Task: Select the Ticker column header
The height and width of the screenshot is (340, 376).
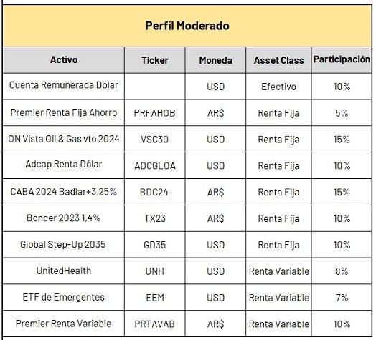Action: click(155, 60)
